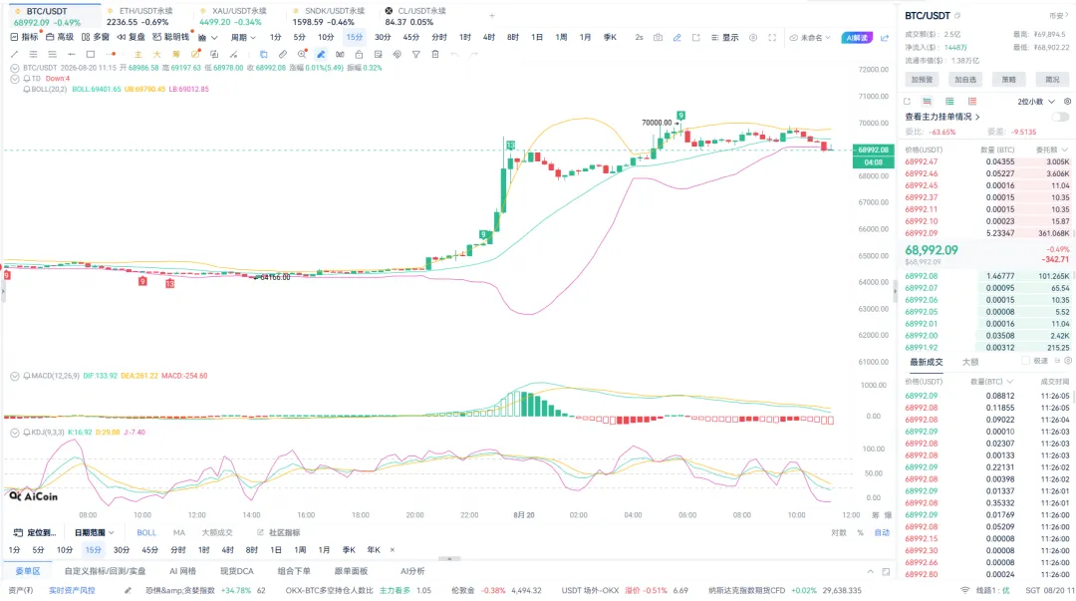
Task: Select the ruler measurement tool
Action: pos(283,54)
